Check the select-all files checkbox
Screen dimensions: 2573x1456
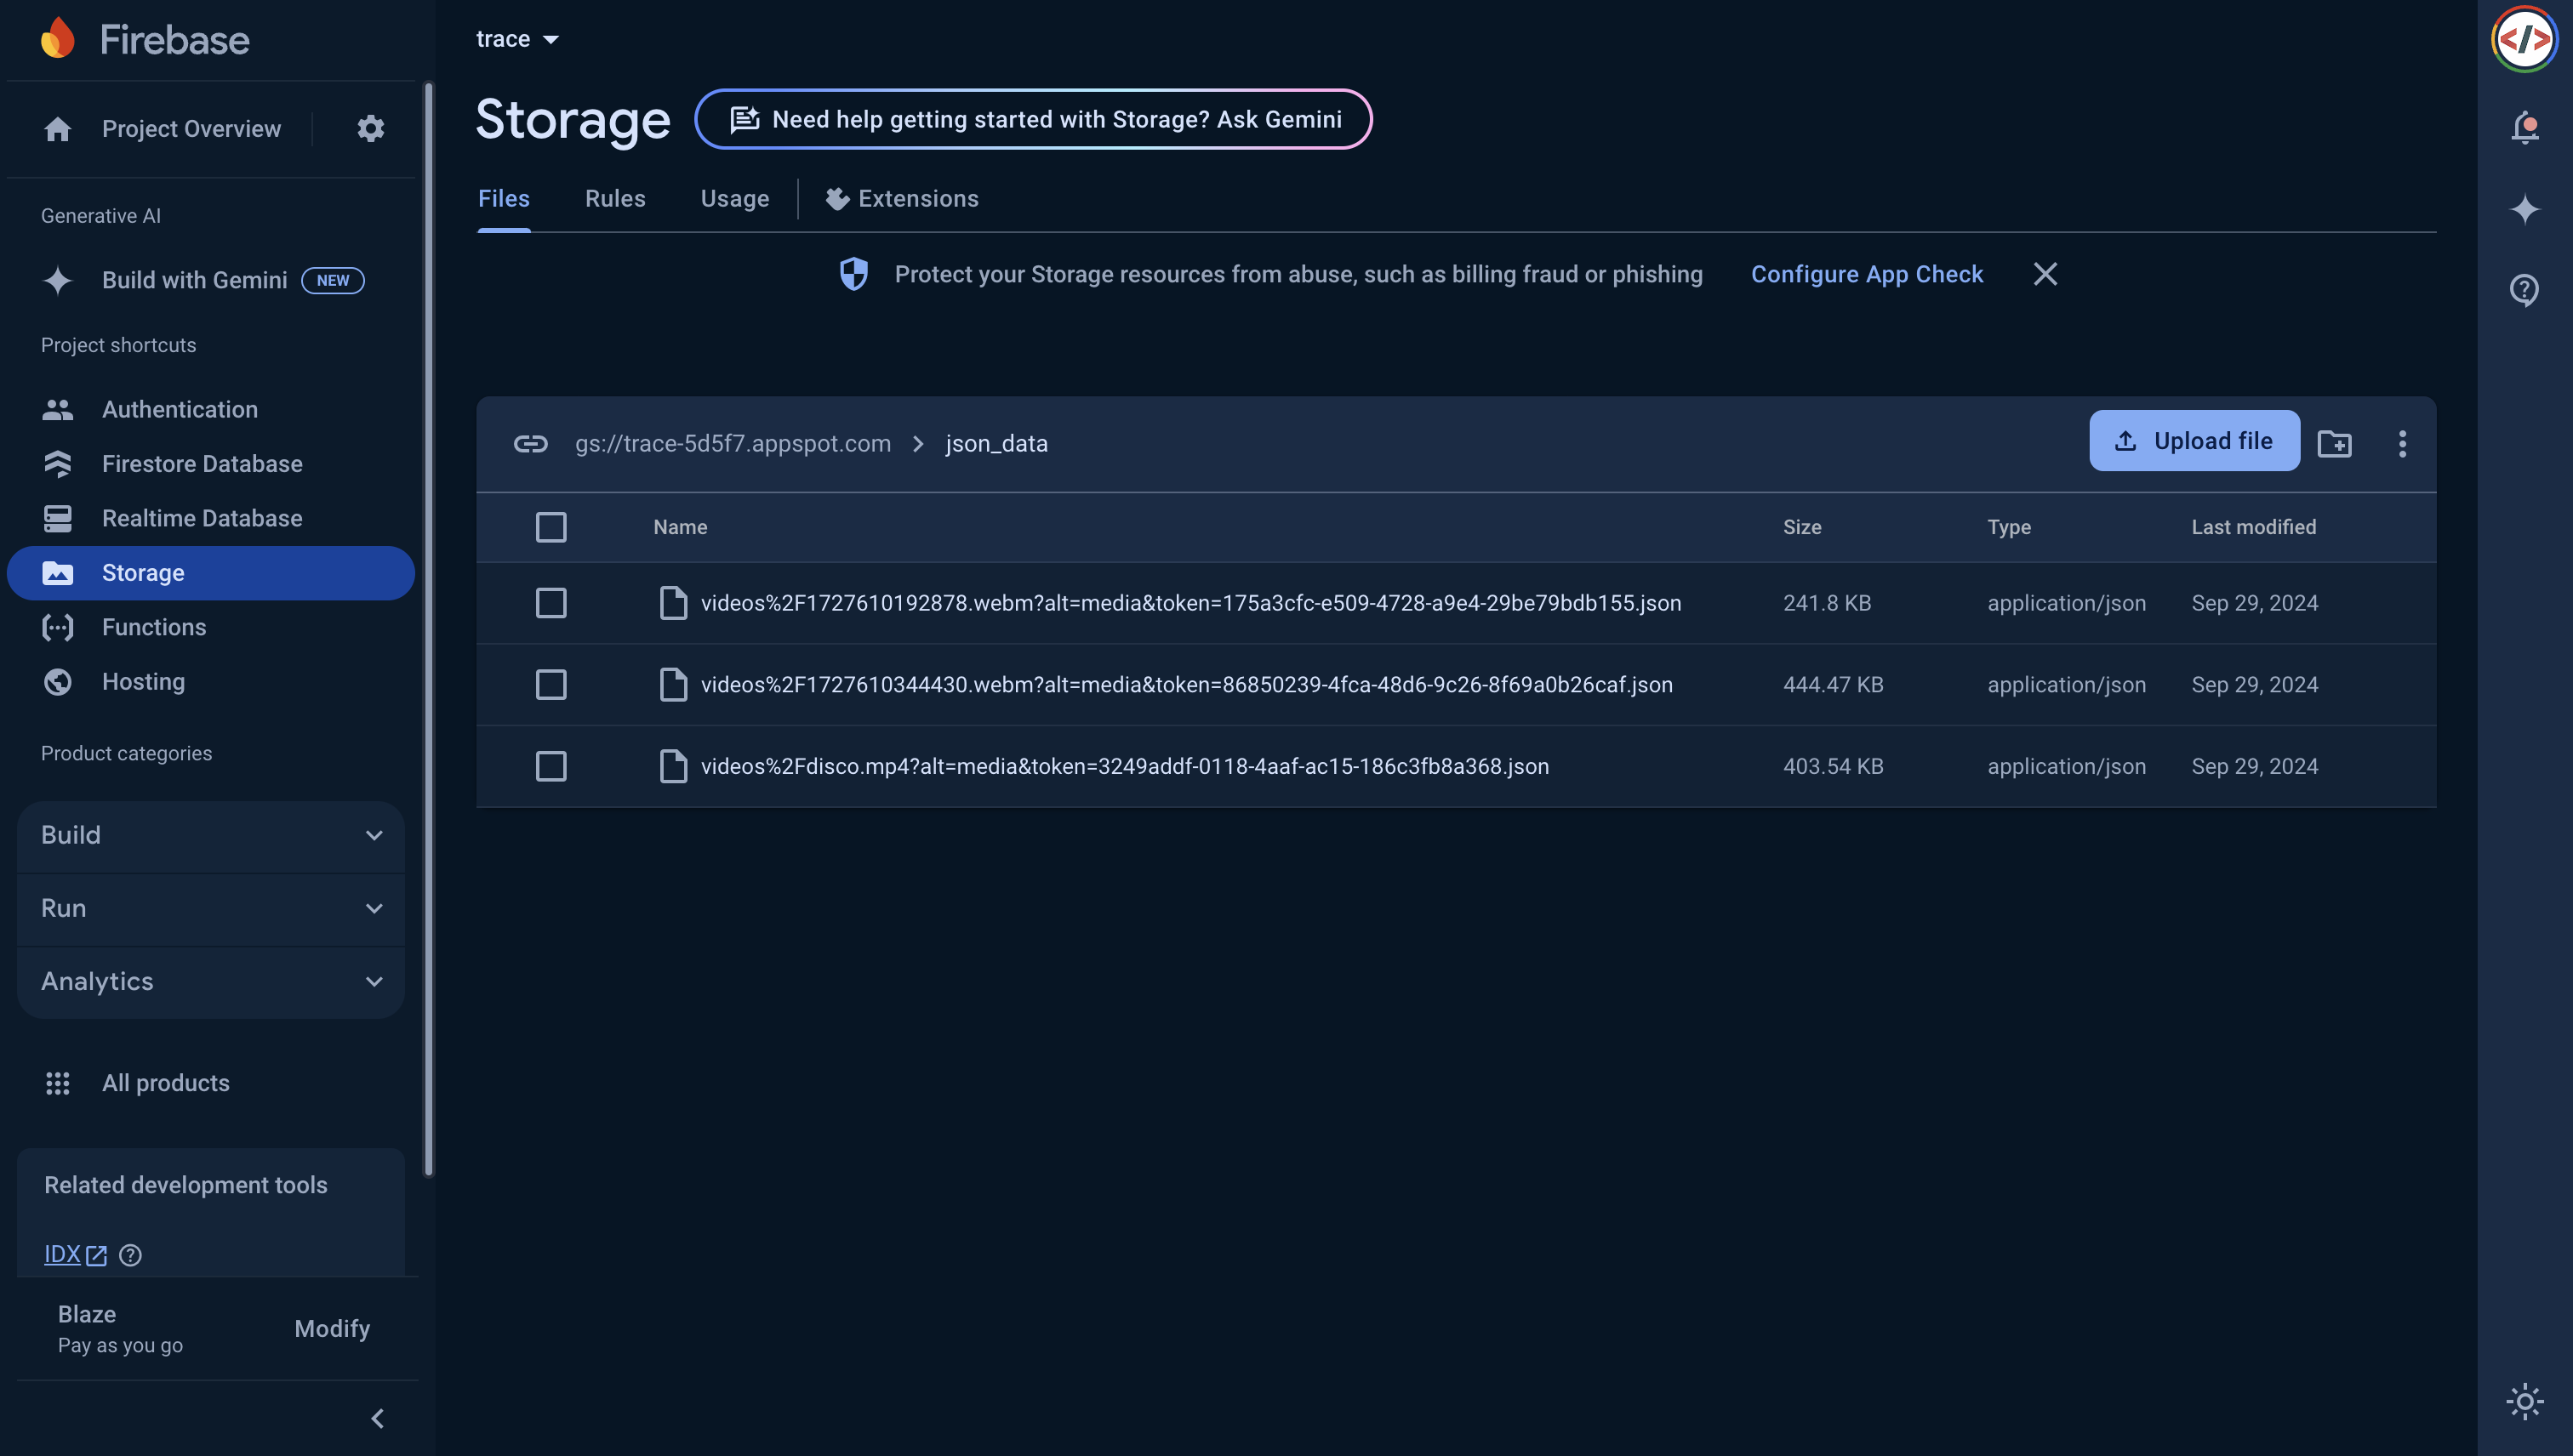[x=551, y=527]
